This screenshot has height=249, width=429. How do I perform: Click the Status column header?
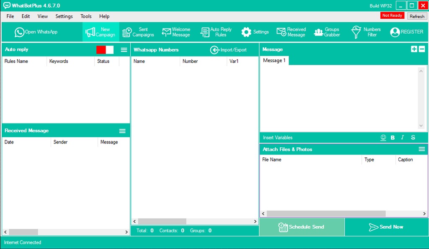click(x=107, y=61)
